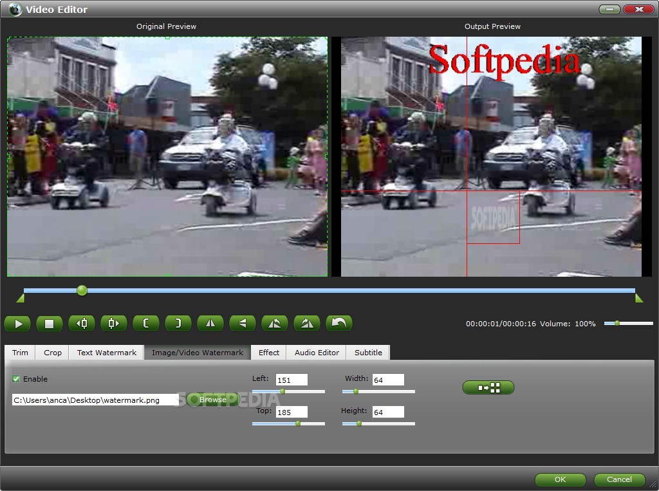Click the Left value field showing 151
Image resolution: width=659 pixels, height=491 pixels.
pos(292,380)
